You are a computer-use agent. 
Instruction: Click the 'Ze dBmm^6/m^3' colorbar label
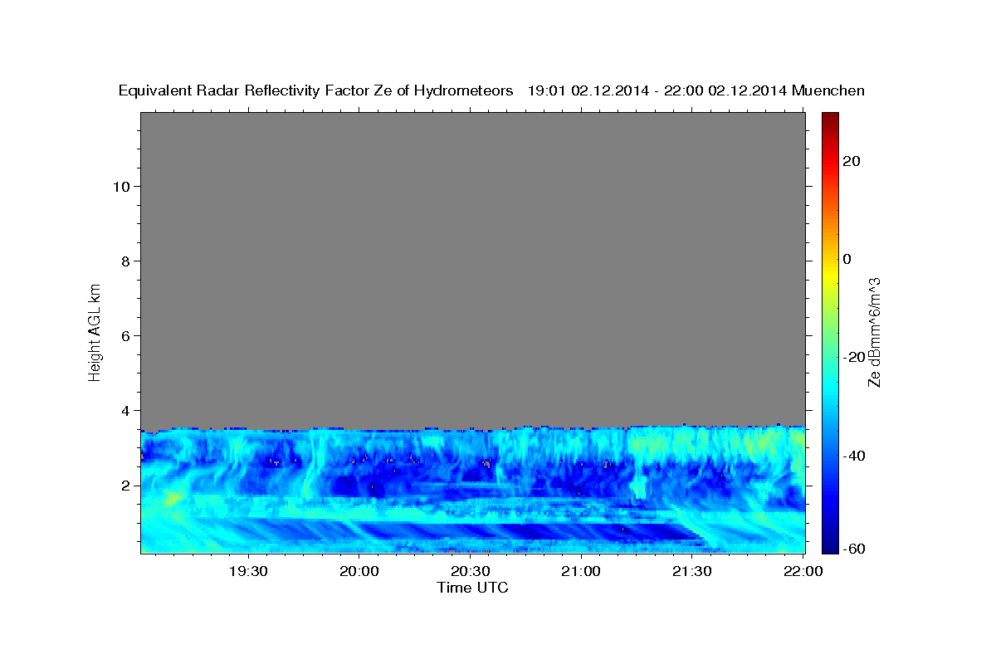click(x=874, y=332)
